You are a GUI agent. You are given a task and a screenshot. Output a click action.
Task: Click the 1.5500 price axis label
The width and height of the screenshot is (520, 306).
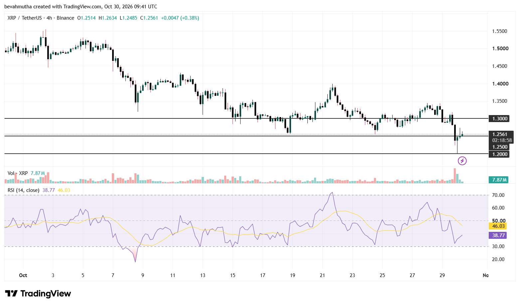coord(500,31)
